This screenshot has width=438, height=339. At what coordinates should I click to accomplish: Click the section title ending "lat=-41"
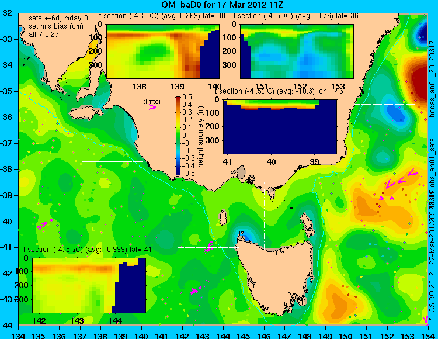tap(88, 250)
